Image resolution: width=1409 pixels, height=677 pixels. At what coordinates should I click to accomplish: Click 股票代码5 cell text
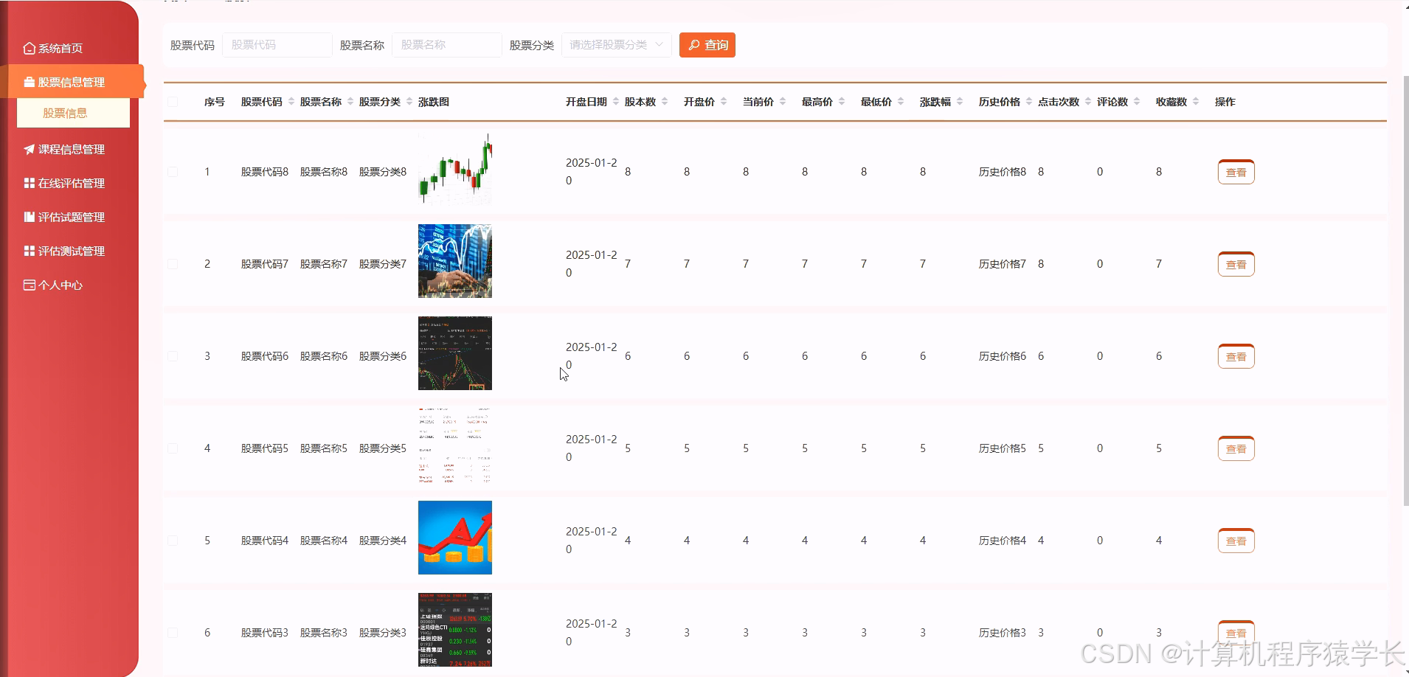[x=265, y=448]
